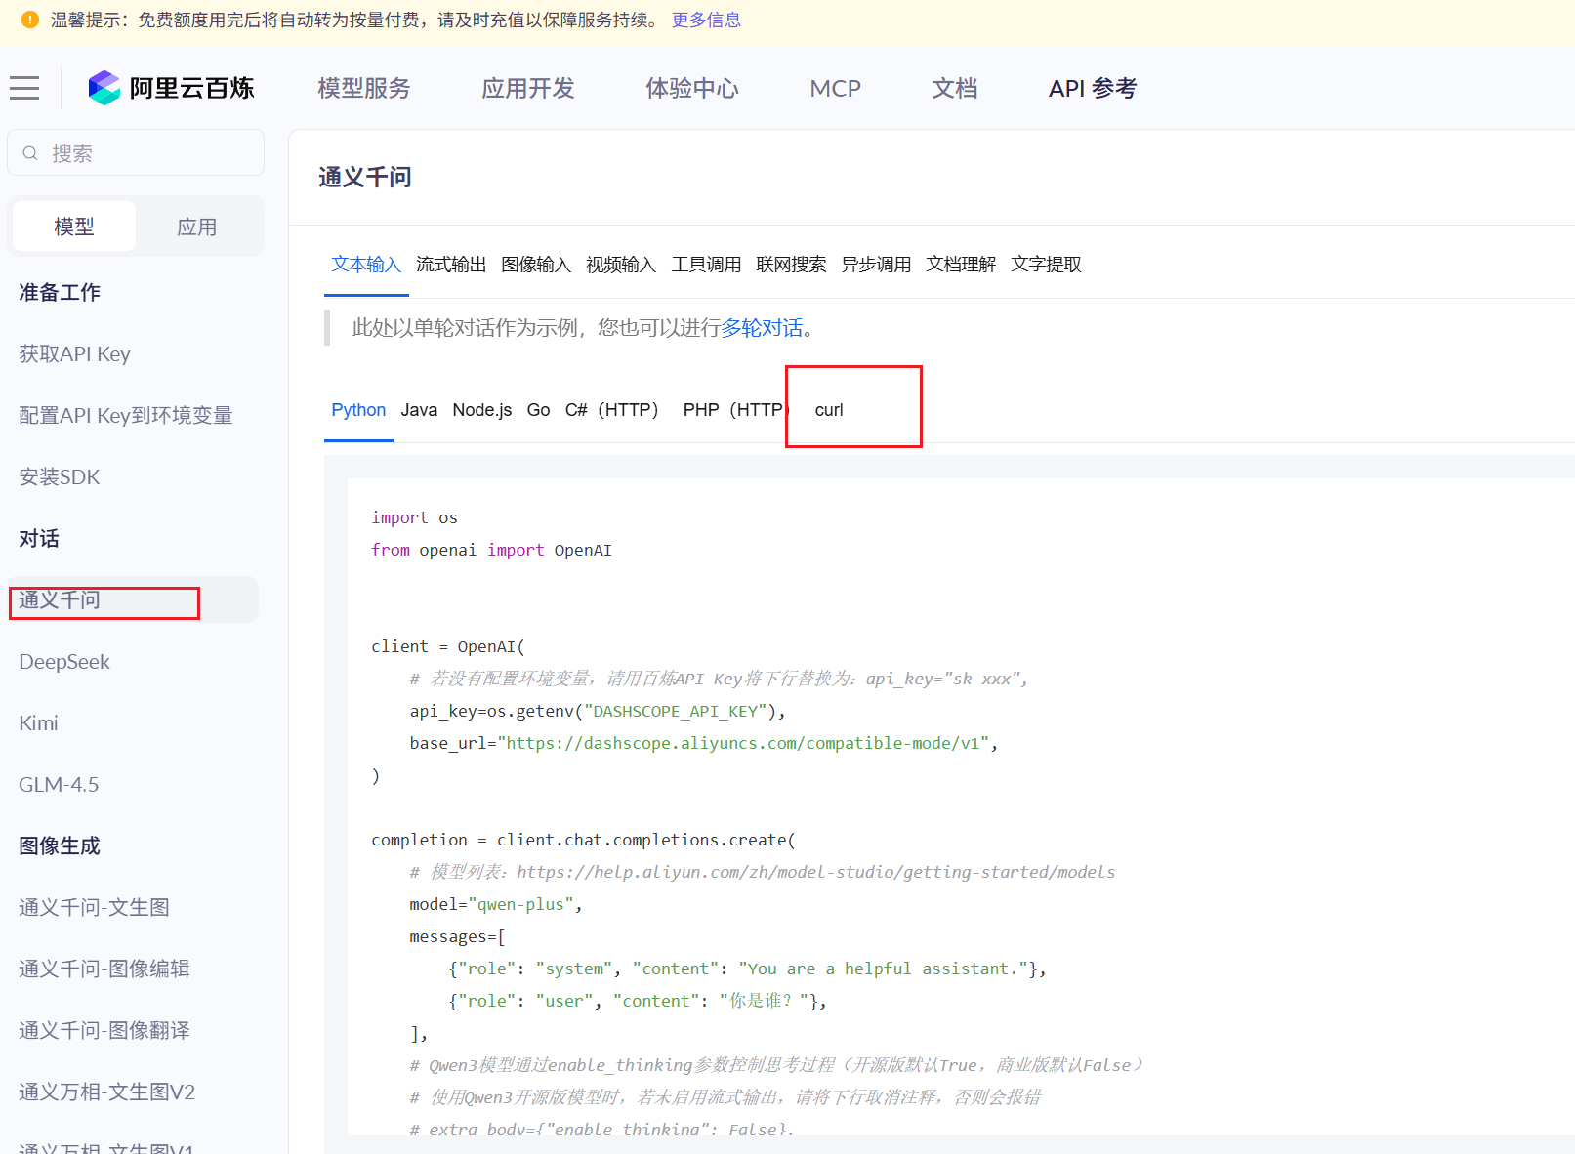Viewport: 1575px width, 1154px height.
Task: Click the model="qwen-plus" code line
Action: tap(496, 904)
